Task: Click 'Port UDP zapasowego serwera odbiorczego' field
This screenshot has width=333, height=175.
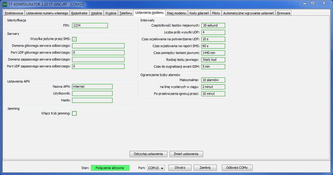Action: 98,66
